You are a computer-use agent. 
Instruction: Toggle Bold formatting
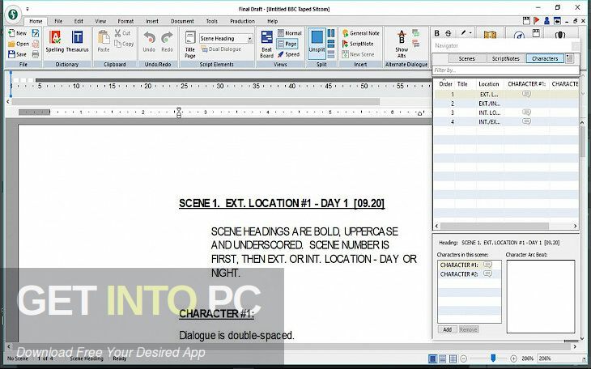tap(437, 33)
